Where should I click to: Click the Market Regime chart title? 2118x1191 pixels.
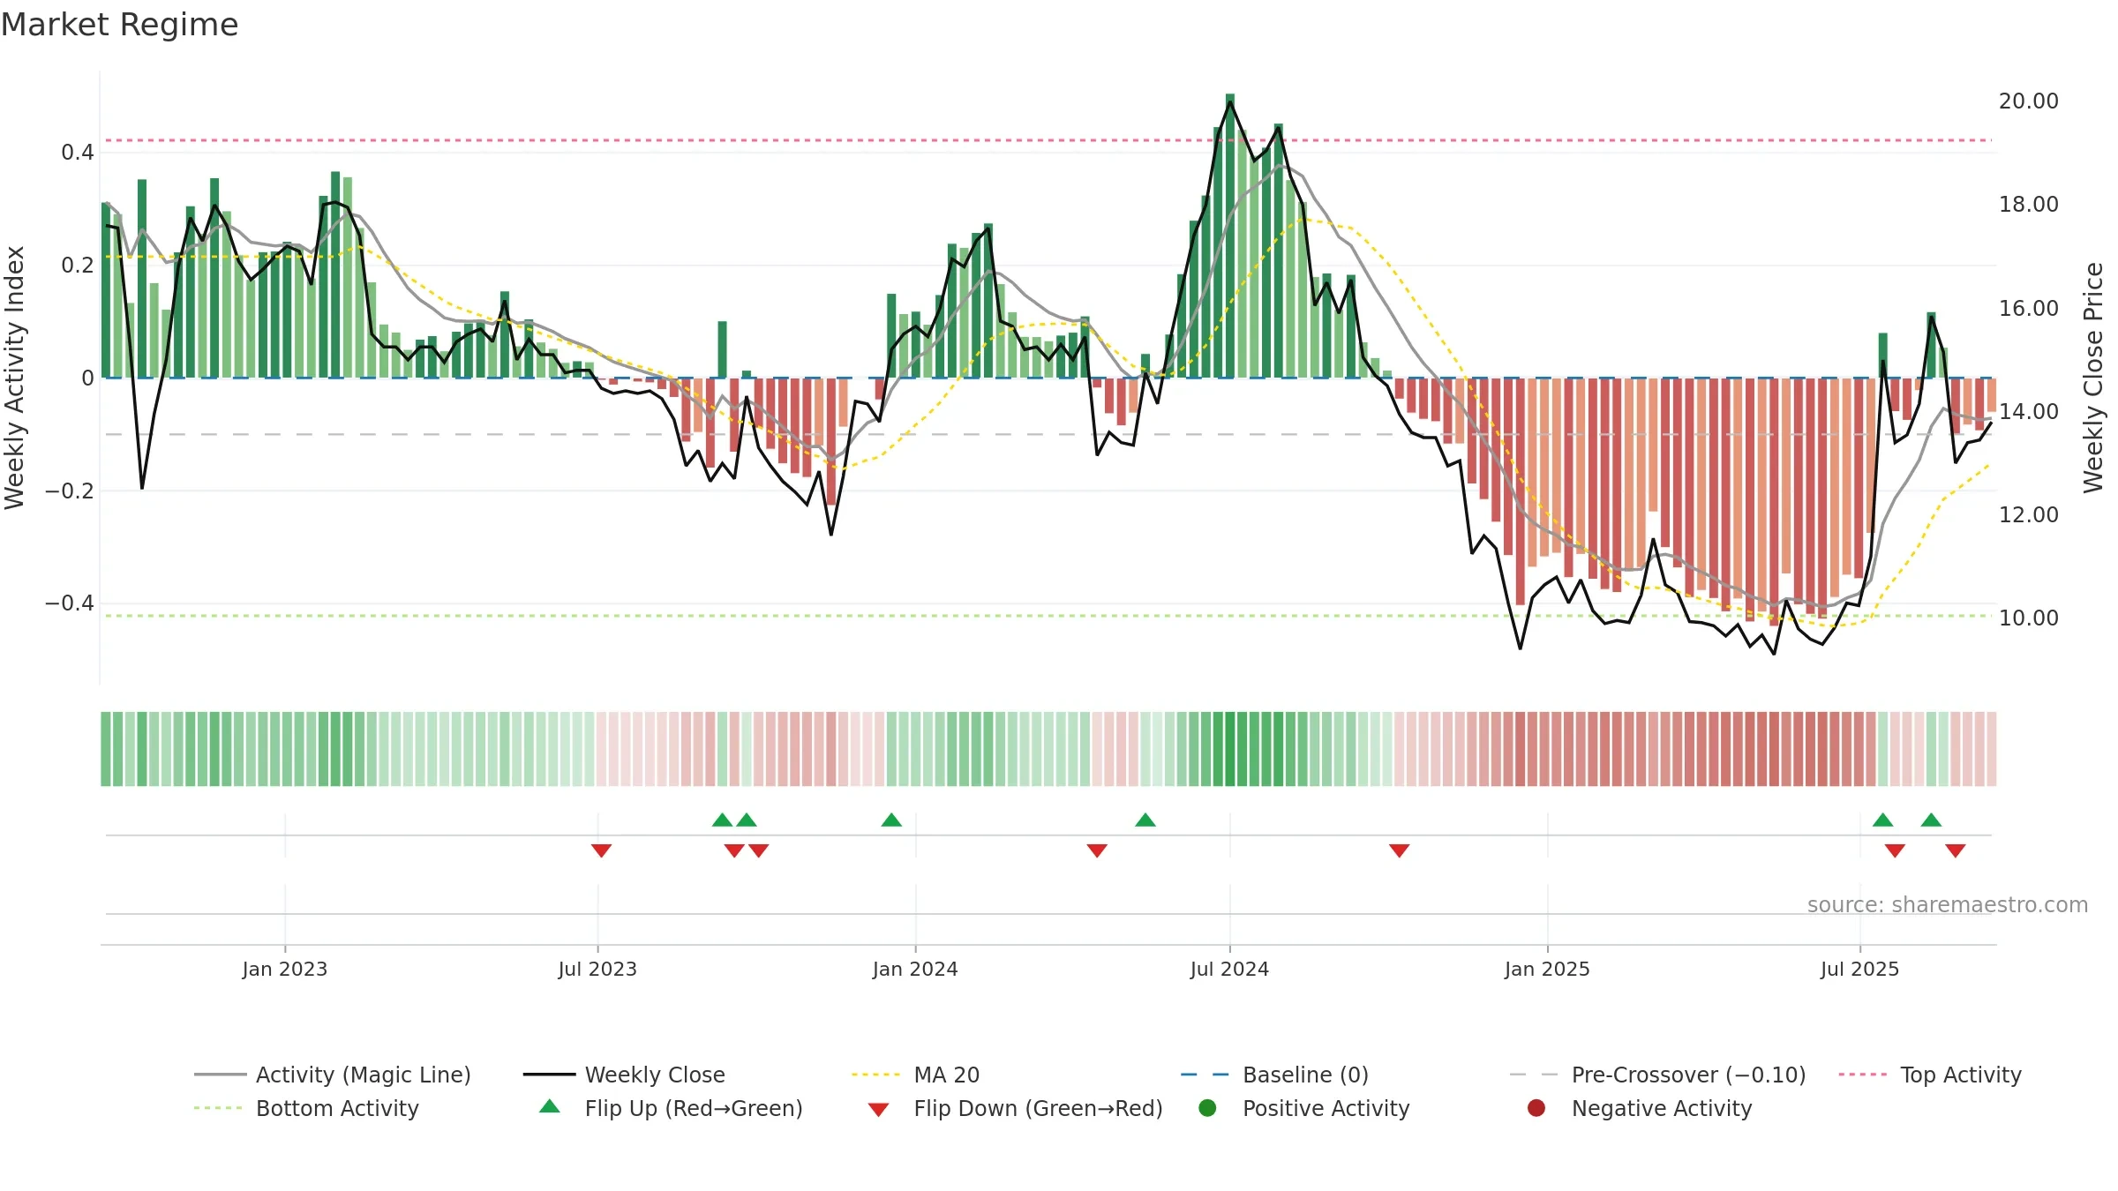(119, 25)
